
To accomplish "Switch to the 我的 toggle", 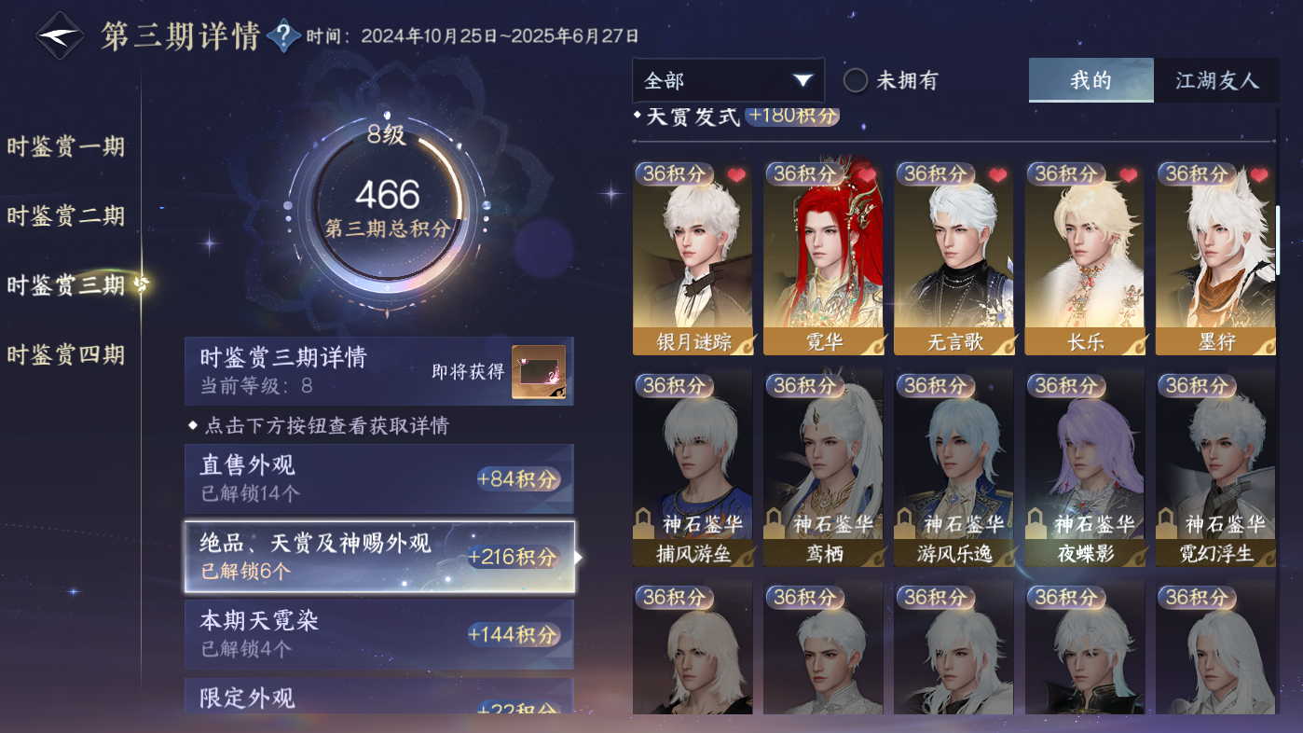I will (x=1091, y=80).
